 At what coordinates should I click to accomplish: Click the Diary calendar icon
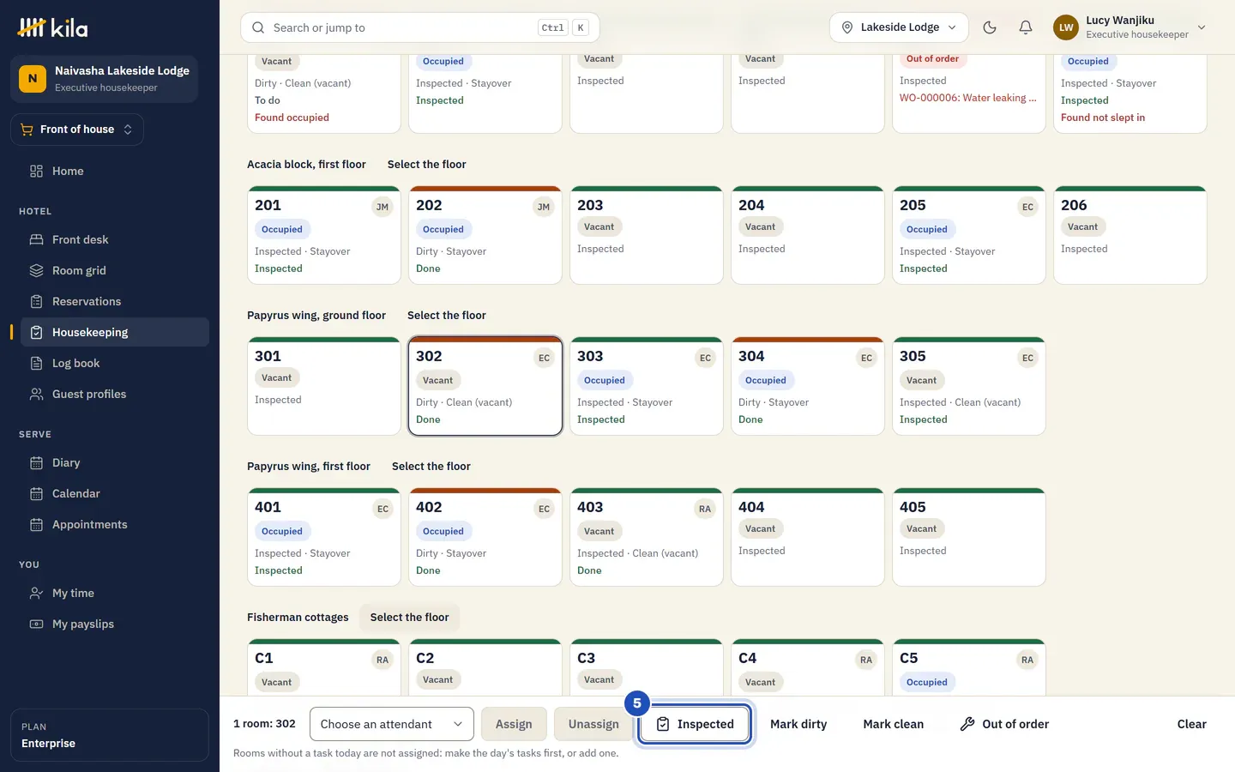coord(37,462)
